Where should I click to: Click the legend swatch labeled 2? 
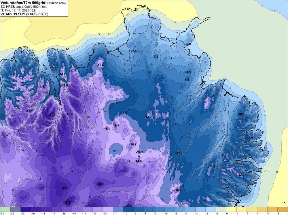[252, 209]
